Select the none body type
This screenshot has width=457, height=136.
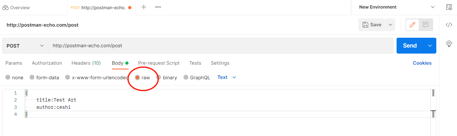(8, 77)
